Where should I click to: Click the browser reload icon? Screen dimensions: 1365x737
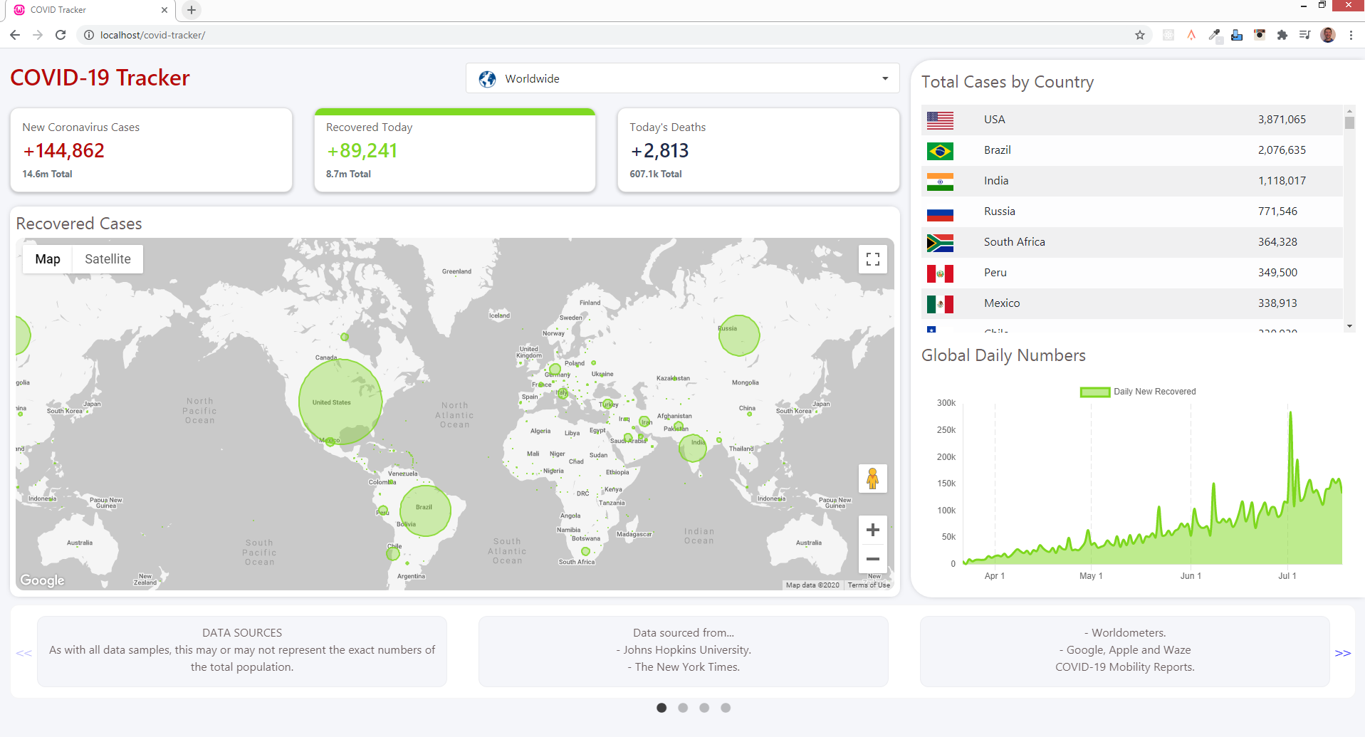(61, 34)
